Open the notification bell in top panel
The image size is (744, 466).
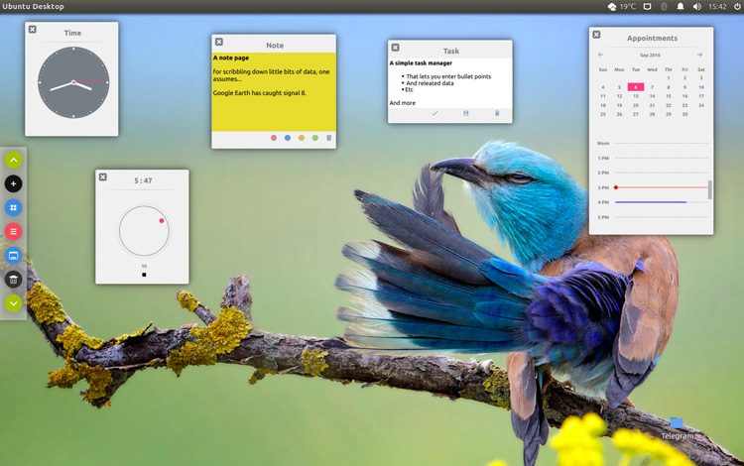(x=681, y=7)
